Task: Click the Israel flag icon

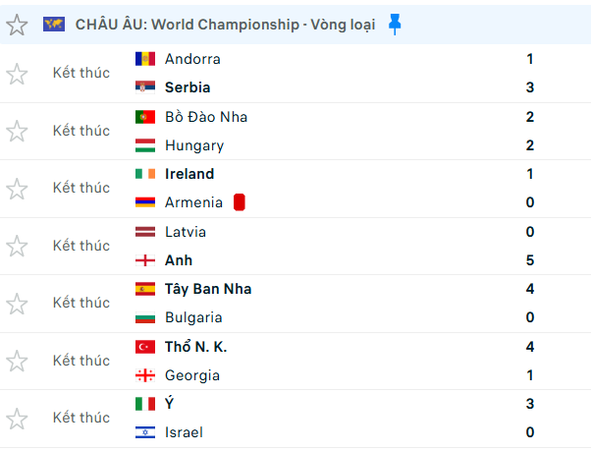Action: (145, 432)
